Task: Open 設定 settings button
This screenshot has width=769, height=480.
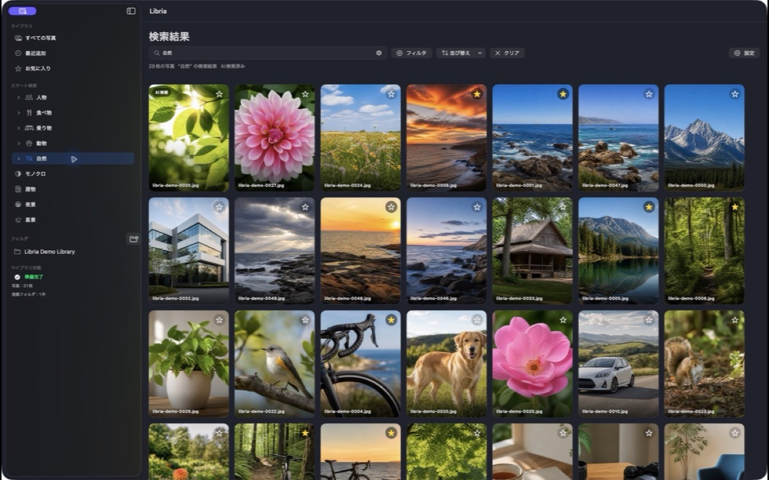Action: click(x=744, y=53)
